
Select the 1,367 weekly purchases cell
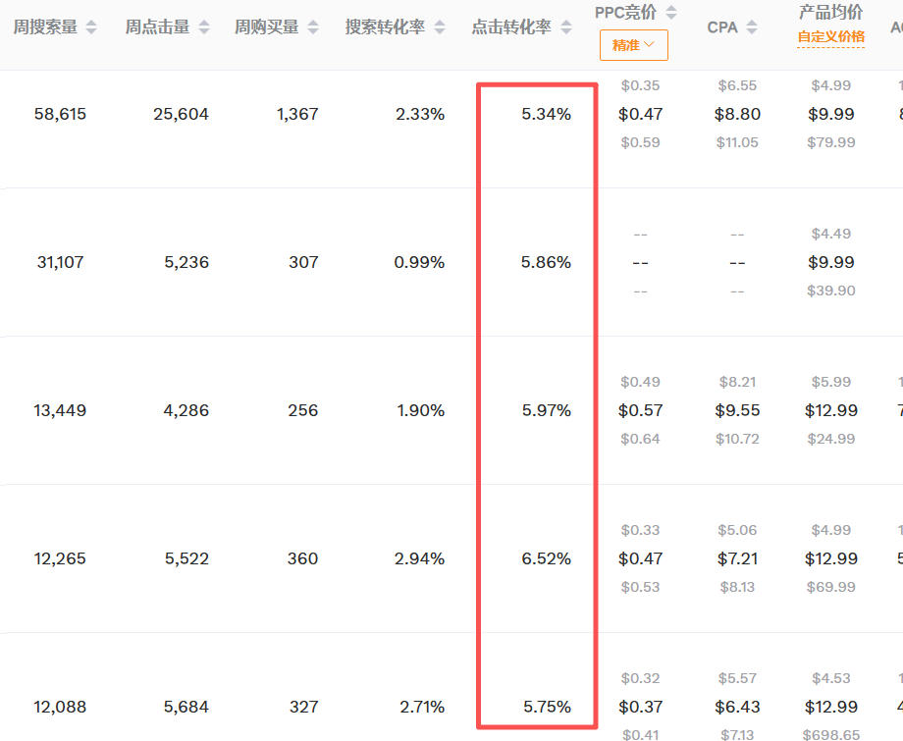[297, 115]
